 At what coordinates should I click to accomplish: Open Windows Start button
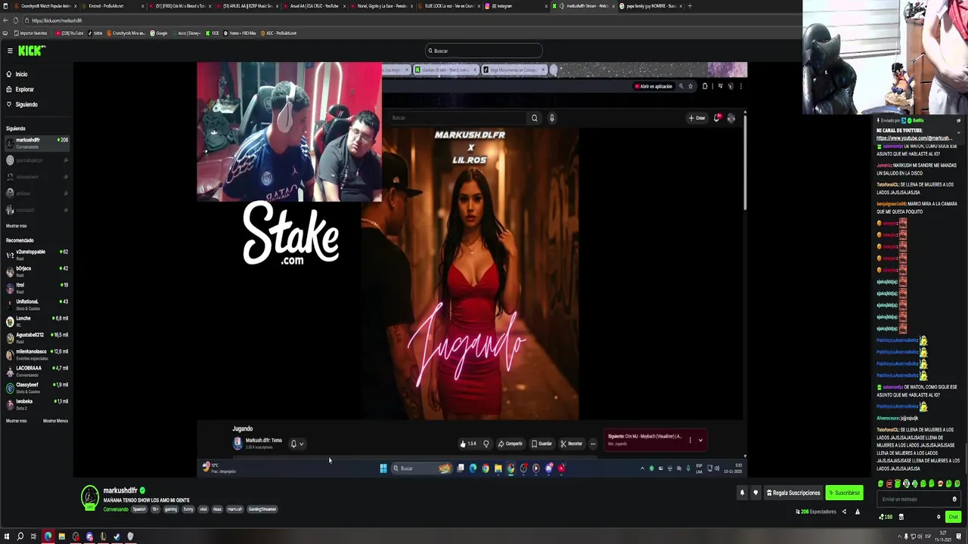6,536
